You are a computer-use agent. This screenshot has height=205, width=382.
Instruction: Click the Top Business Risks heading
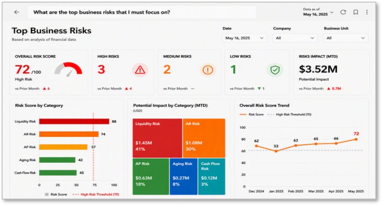click(x=52, y=31)
